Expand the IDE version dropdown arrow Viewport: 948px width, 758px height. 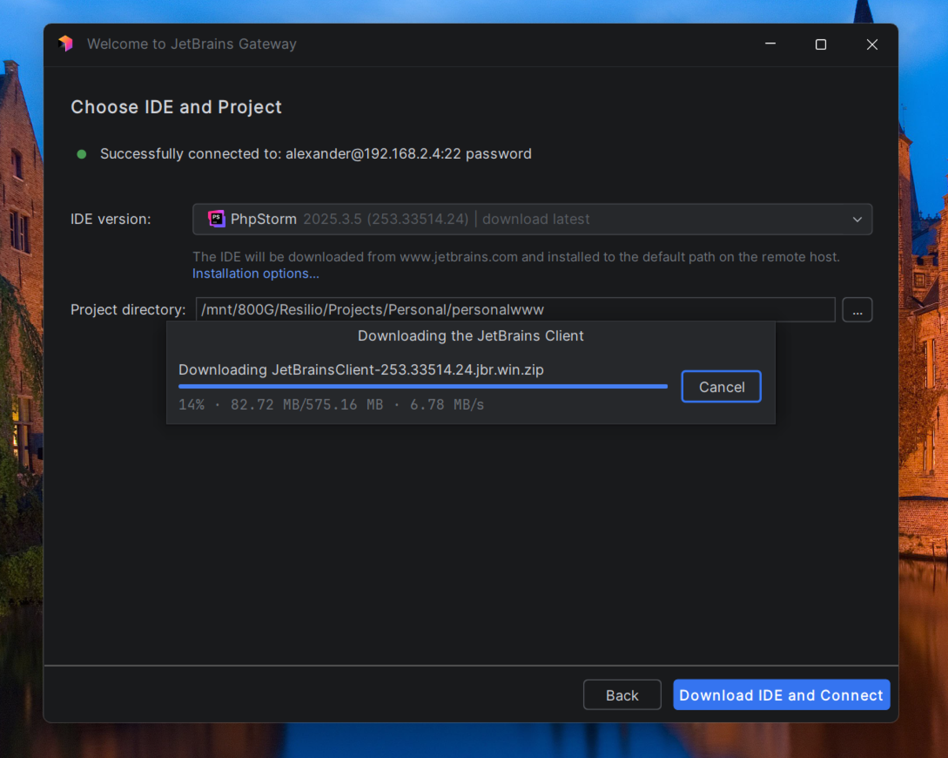click(x=857, y=219)
